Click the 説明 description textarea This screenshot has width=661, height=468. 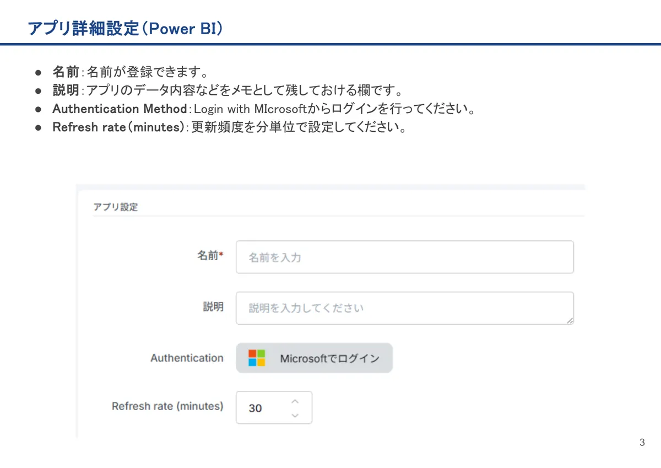[404, 308]
